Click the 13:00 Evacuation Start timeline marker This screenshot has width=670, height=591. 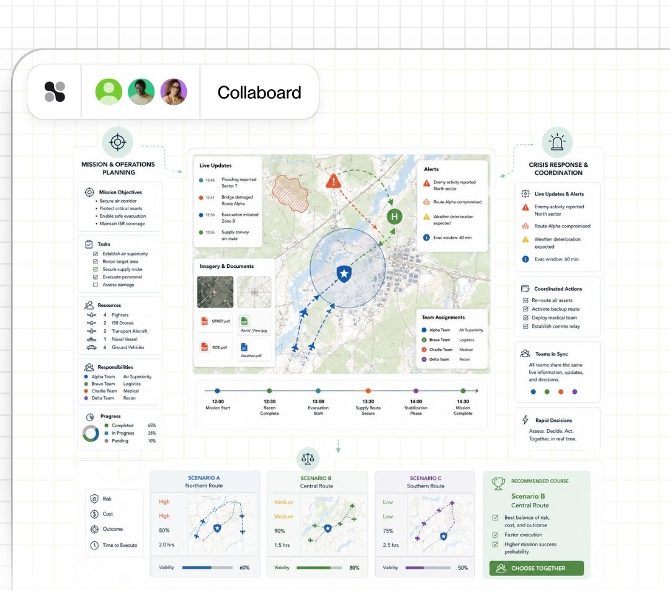(x=318, y=391)
